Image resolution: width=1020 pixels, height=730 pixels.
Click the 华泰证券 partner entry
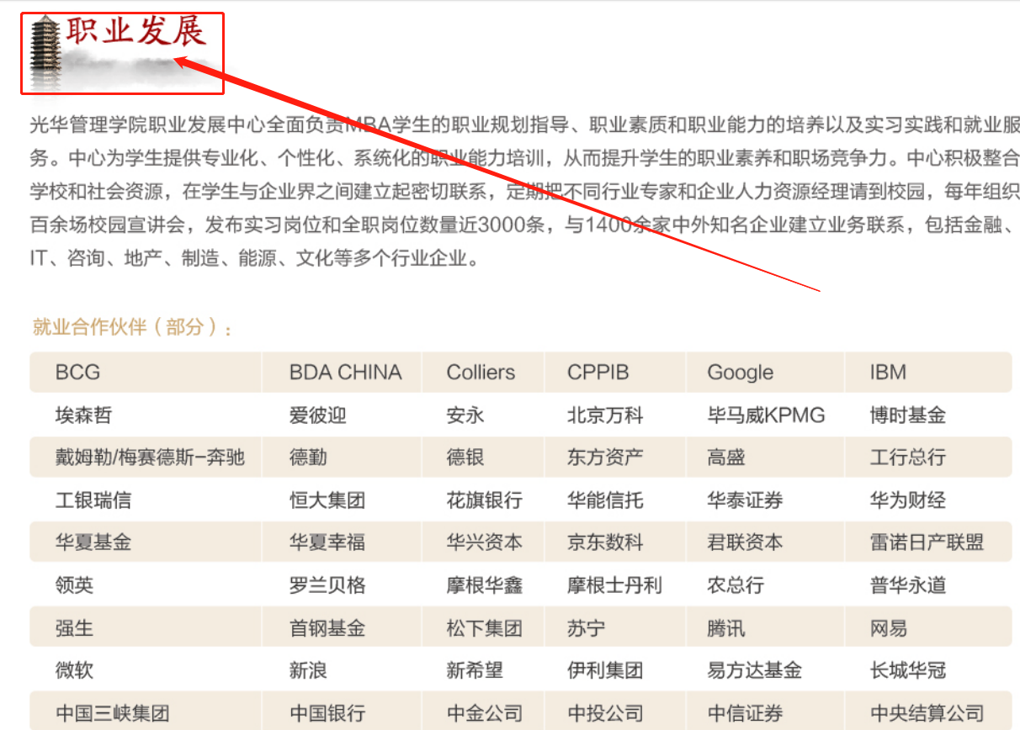(746, 500)
